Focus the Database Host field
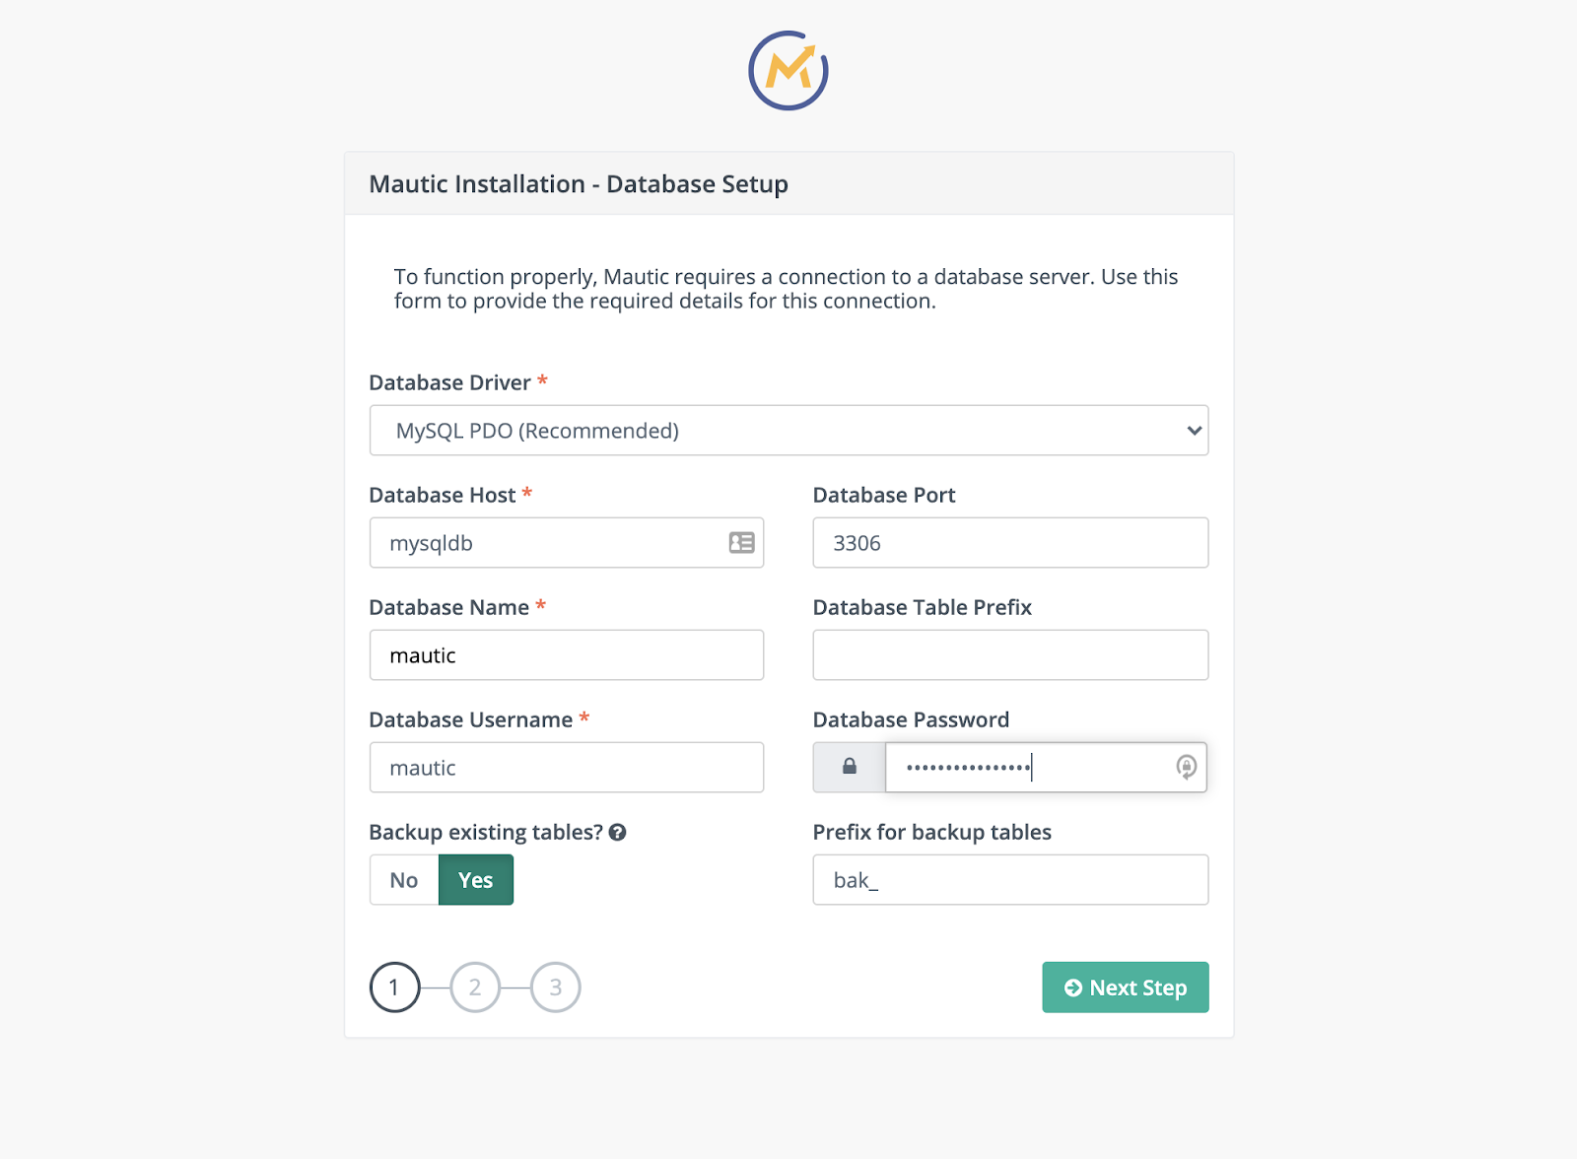1577x1159 pixels. coord(547,543)
